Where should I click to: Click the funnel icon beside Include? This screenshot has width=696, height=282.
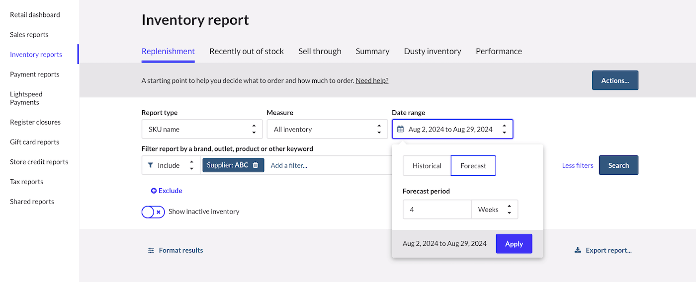pyautogui.click(x=151, y=165)
